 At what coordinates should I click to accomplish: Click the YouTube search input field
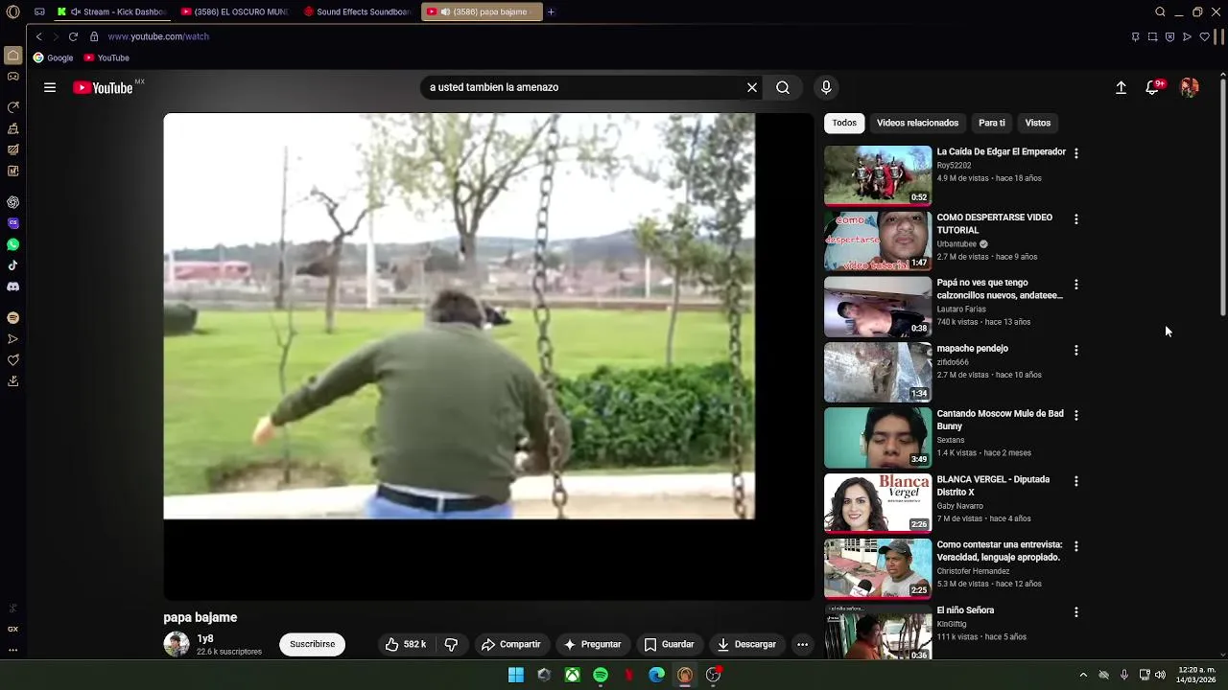(585, 87)
